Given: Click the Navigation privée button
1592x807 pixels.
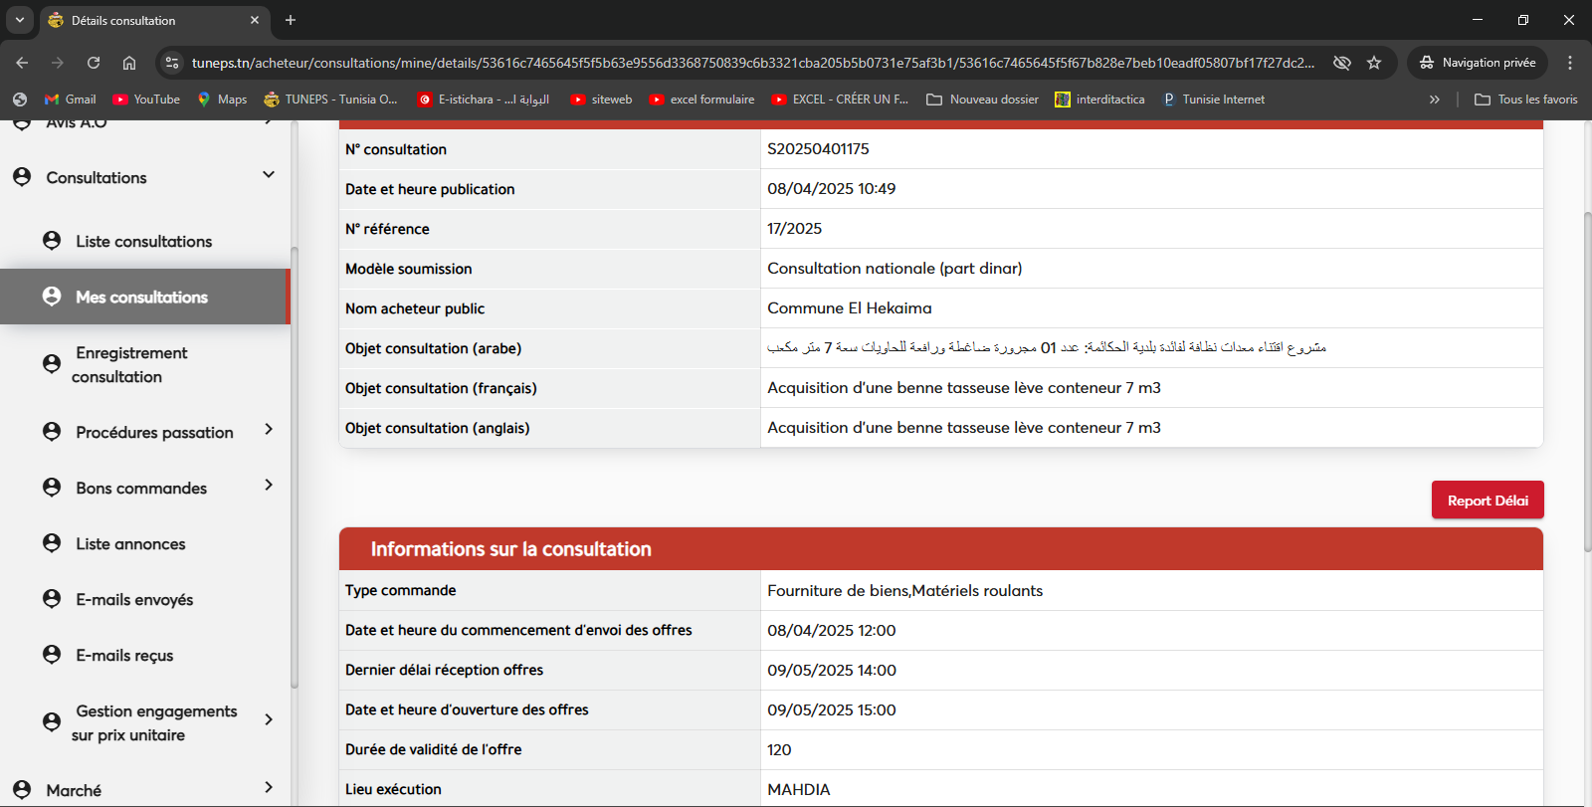Looking at the screenshot, I should [1478, 63].
